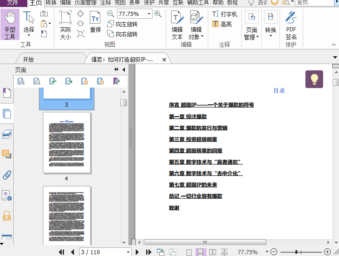Open link 后记 一切行业皆有爆款
Image resolution: width=339 pixels, height=256 pixels.
[196, 196]
